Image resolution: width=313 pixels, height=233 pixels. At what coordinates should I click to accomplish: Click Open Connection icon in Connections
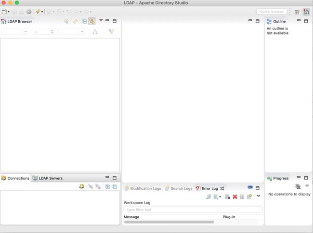(91, 186)
